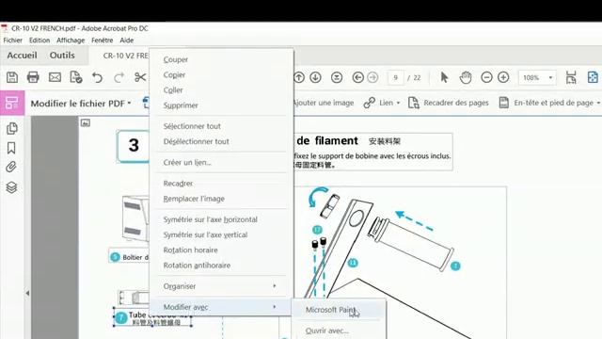Image resolution: width=602 pixels, height=339 pixels.
Task: Open the Attachments paperclip panel icon
Action: (11, 167)
